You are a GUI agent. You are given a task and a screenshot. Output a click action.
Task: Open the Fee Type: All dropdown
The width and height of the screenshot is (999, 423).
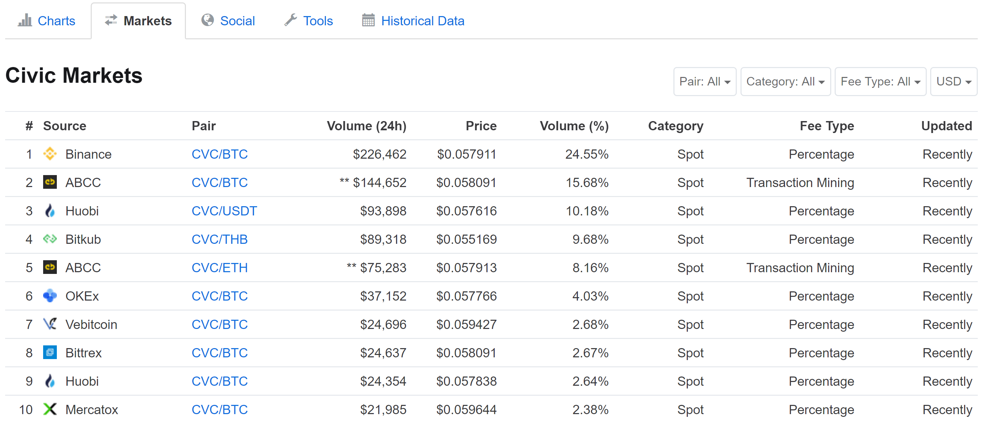click(x=880, y=82)
